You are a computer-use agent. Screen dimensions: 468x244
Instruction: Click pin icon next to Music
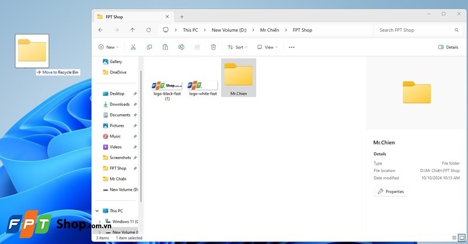click(135, 136)
